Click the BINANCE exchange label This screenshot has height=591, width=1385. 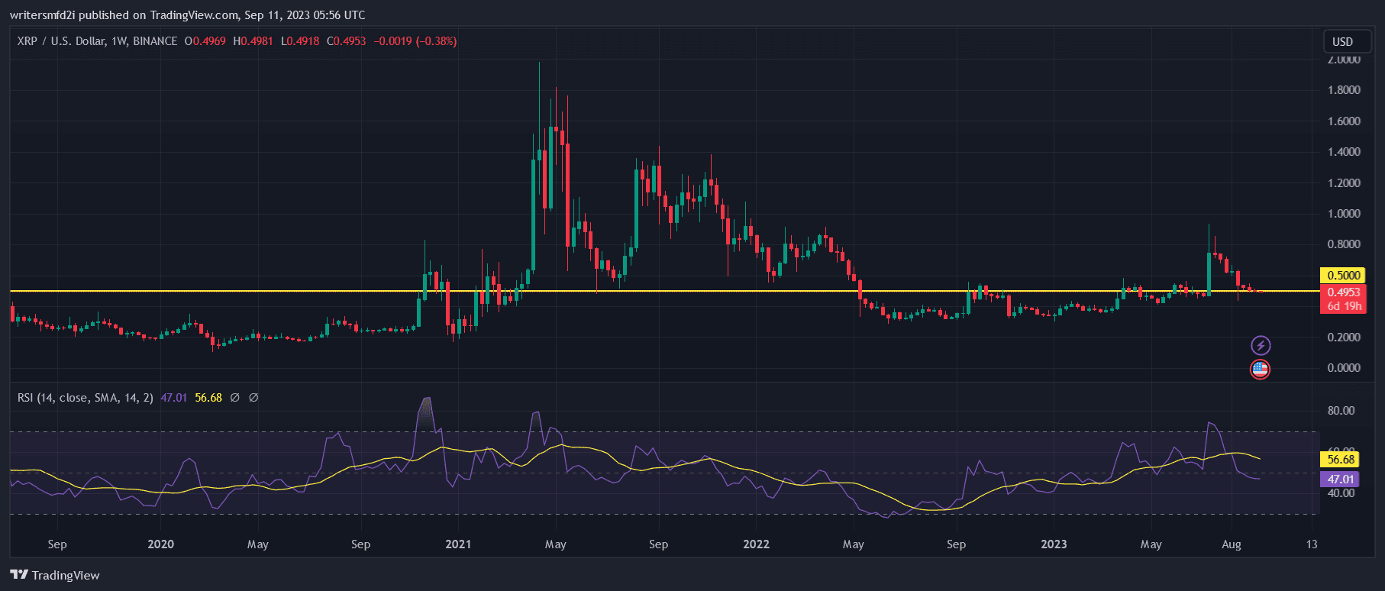click(155, 41)
